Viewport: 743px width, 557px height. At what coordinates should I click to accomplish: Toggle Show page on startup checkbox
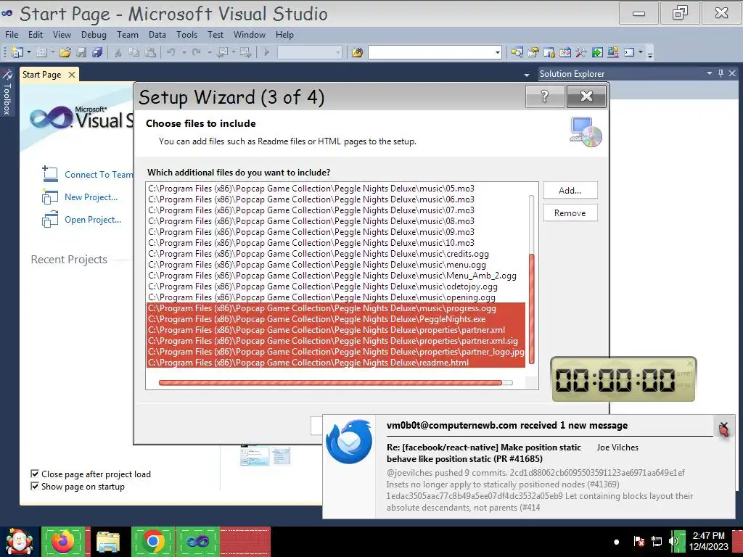35,486
